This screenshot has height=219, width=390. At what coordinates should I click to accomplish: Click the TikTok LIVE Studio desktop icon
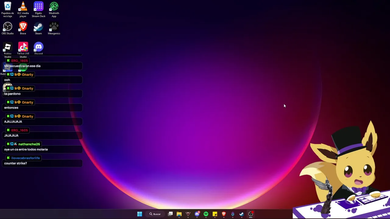[x=23, y=50]
